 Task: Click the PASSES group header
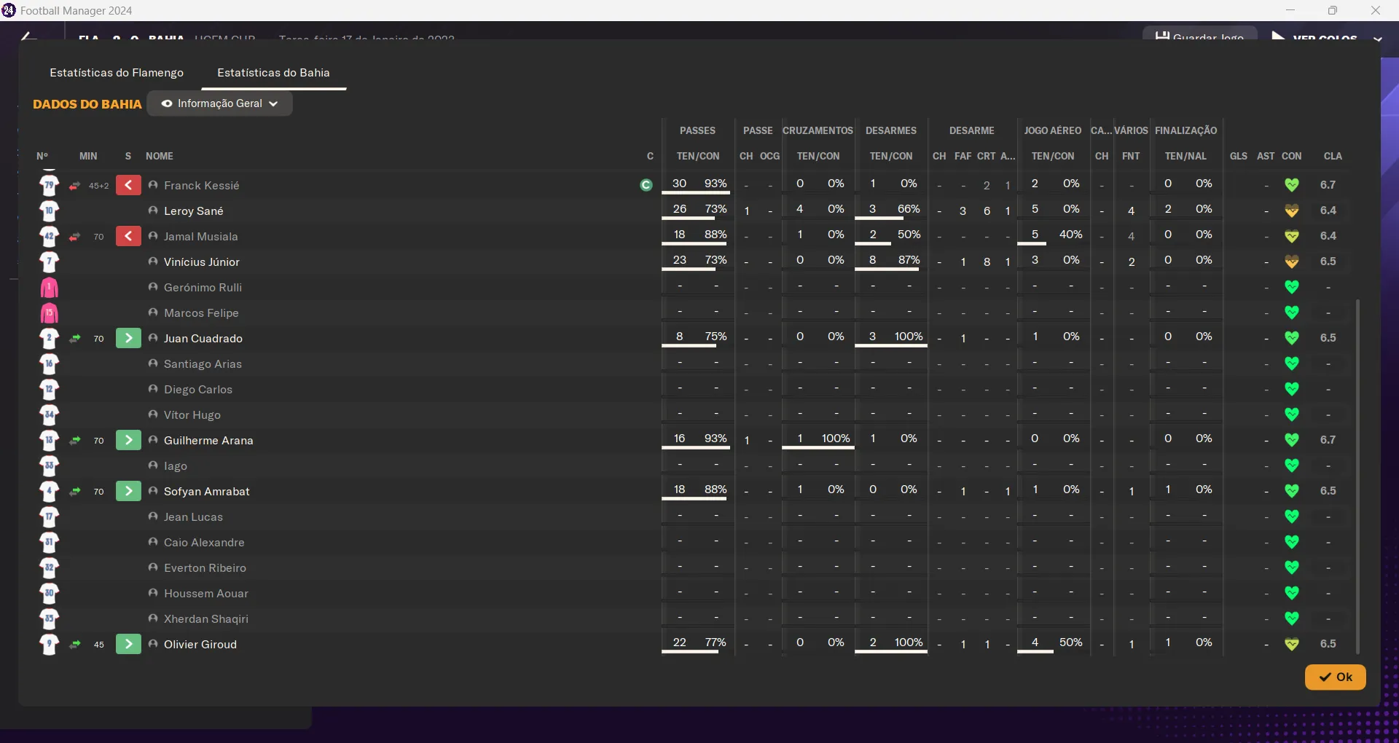pyautogui.click(x=697, y=130)
